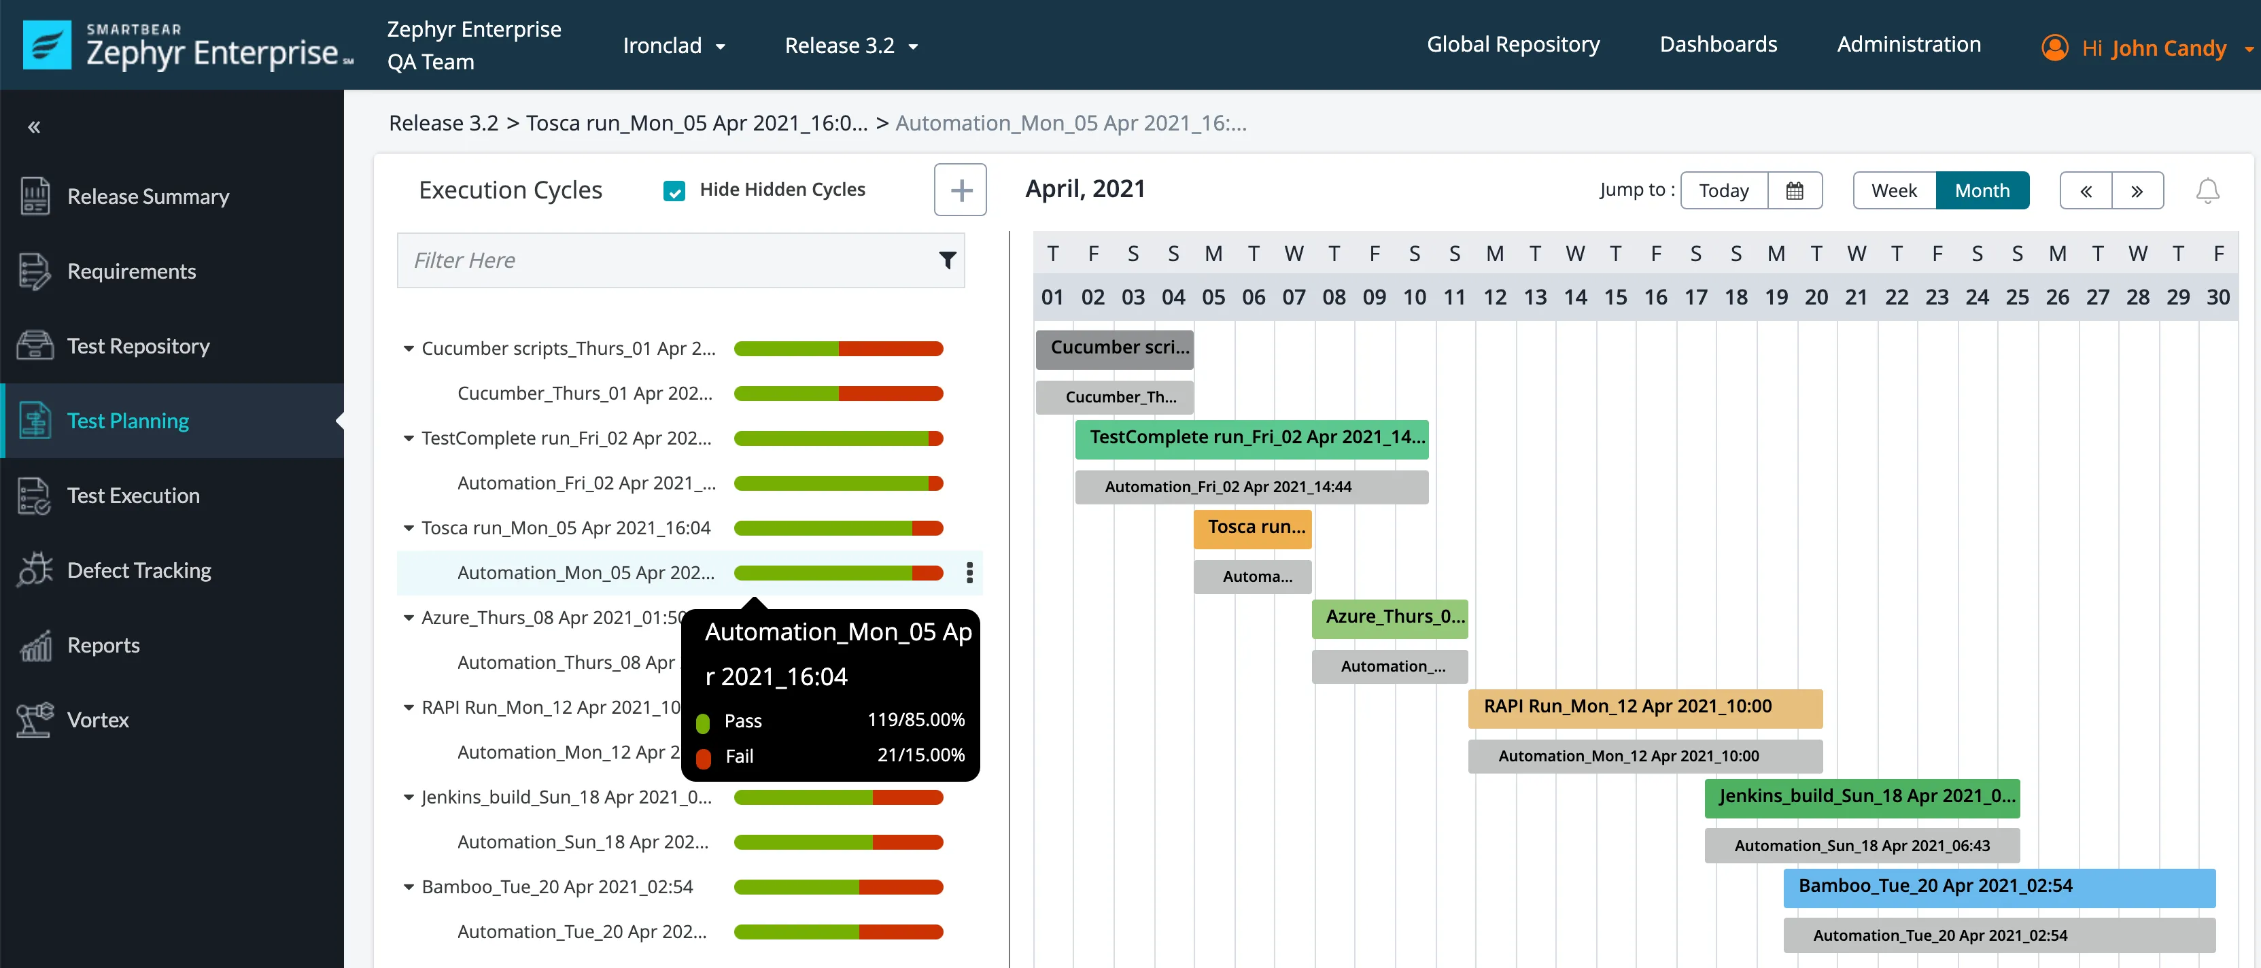Click the Today button
Viewport: 2261px width, 968px height.
click(1723, 190)
